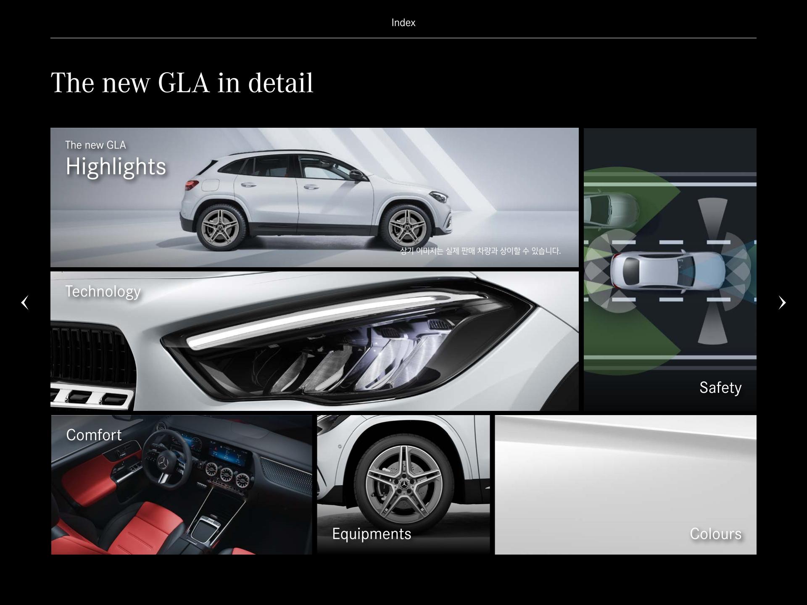Go to the next page arrow
Viewport: 807px width, 605px height.
pos(782,302)
